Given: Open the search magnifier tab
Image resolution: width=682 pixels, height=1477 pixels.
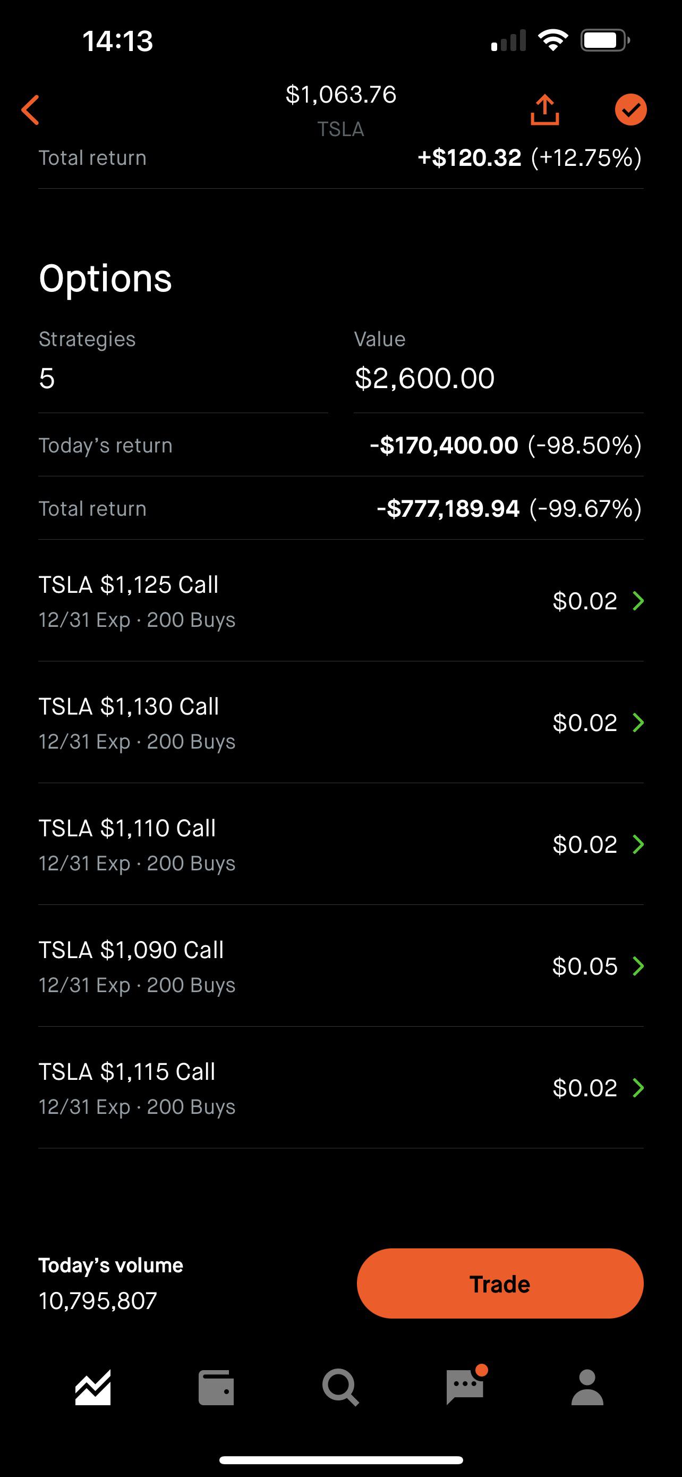Looking at the screenshot, I should pos(340,1388).
